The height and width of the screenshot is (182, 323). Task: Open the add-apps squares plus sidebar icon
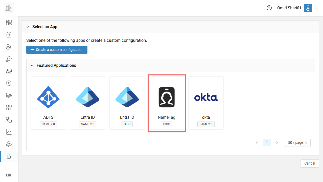click(x=9, y=108)
